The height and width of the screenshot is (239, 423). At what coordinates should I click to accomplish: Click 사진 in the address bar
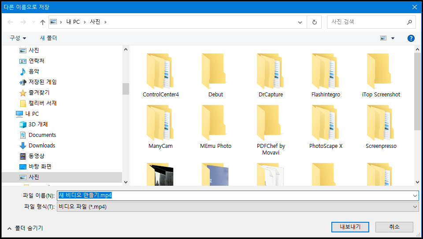[x=95, y=22]
